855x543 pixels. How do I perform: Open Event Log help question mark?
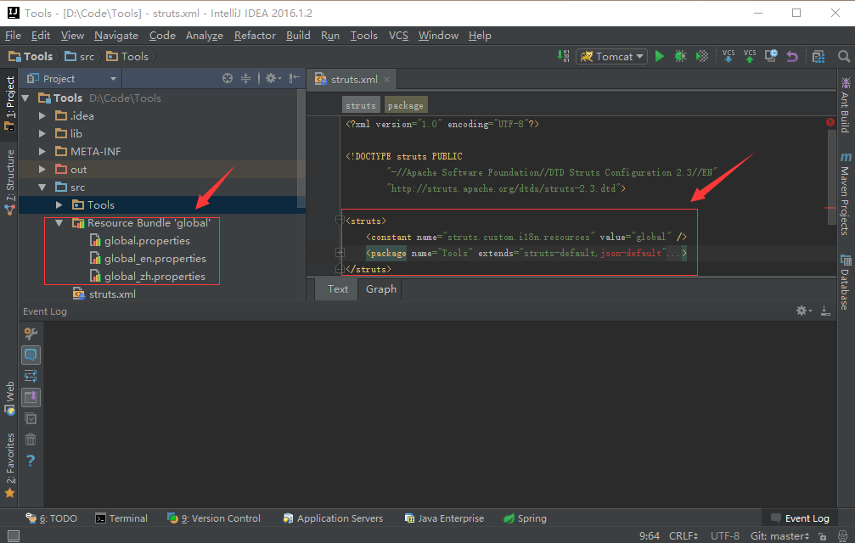(31, 461)
